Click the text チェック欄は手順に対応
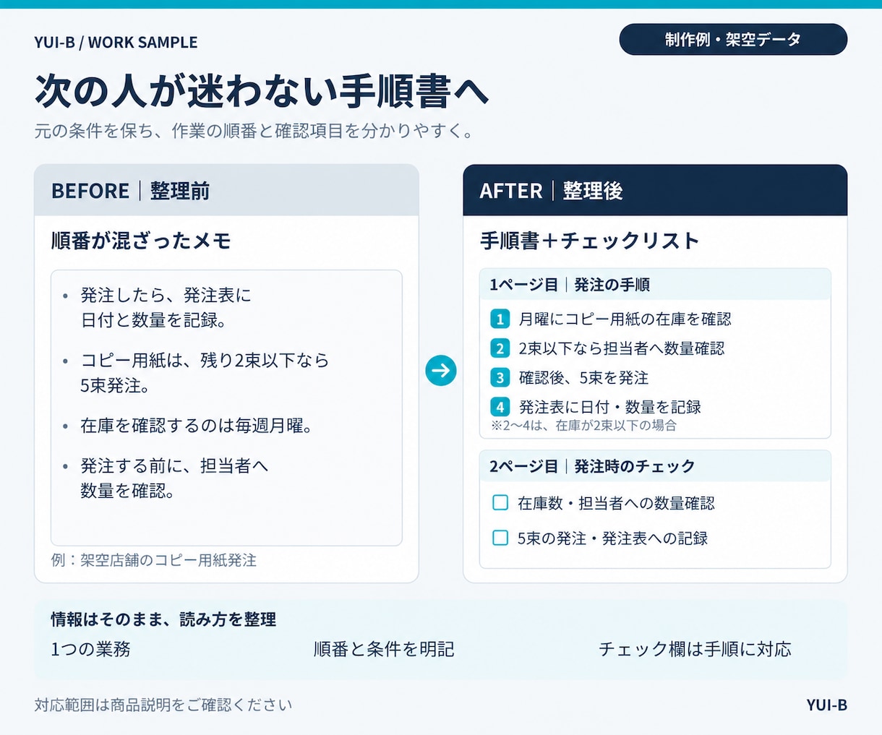The height and width of the screenshot is (735, 882). point(695,649)
